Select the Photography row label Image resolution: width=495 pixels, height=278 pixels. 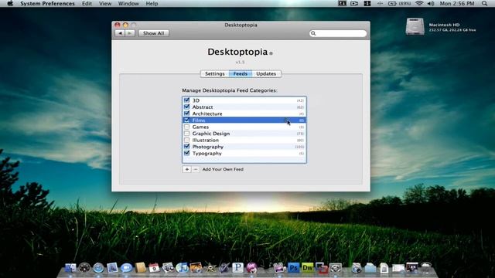[x=208, y=147]
